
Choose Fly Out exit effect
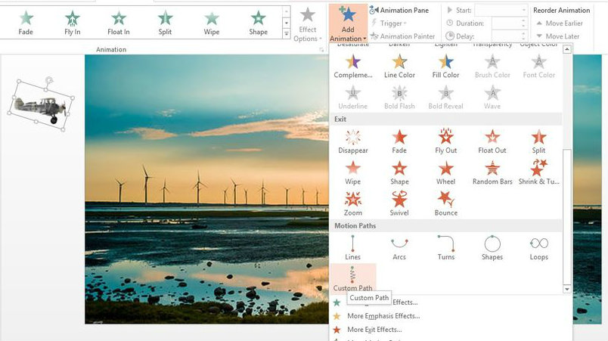click(446, 142)
